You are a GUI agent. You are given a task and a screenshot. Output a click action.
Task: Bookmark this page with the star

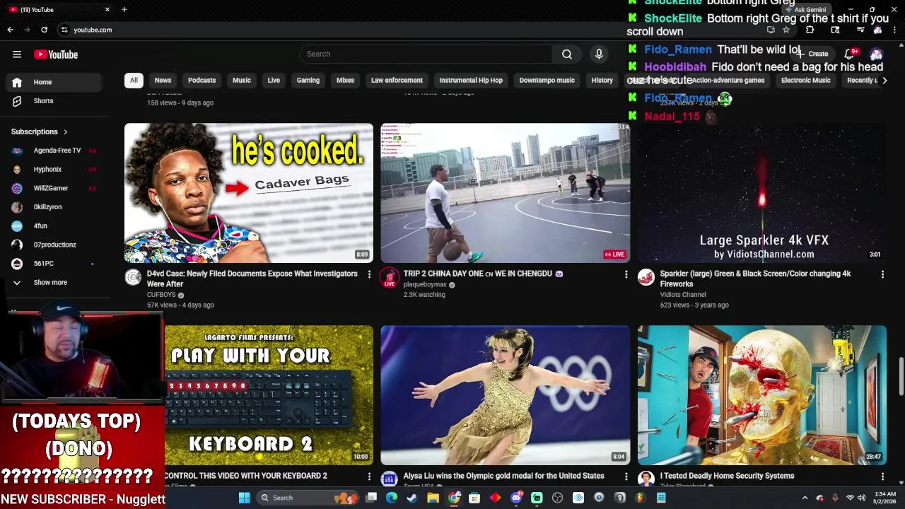point(786,30)
